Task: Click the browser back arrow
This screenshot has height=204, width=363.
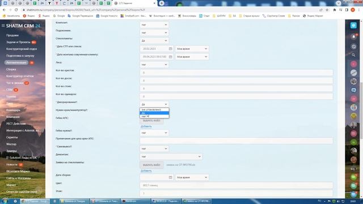Action: tap(4, 10)
